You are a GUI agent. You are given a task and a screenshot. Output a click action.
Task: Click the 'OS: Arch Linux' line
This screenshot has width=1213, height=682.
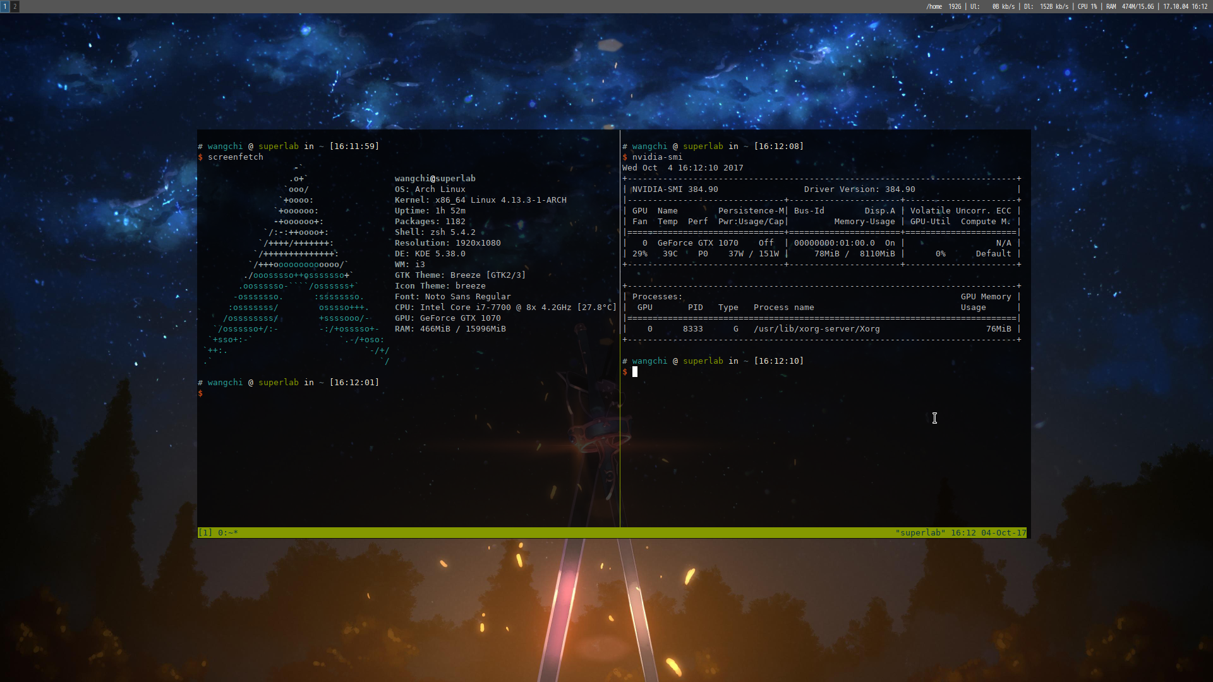(x=430, y=189)
